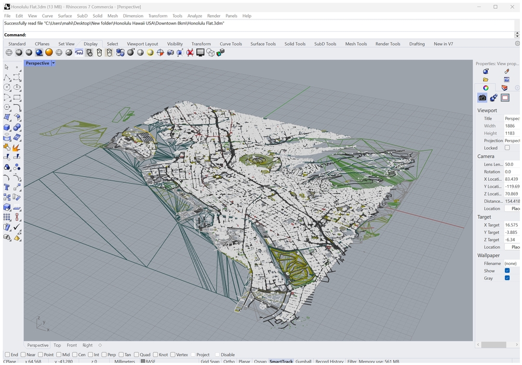Enable the Mid osnap checkbox
This screenshot has height=365, width=522.
coord(59,355)
